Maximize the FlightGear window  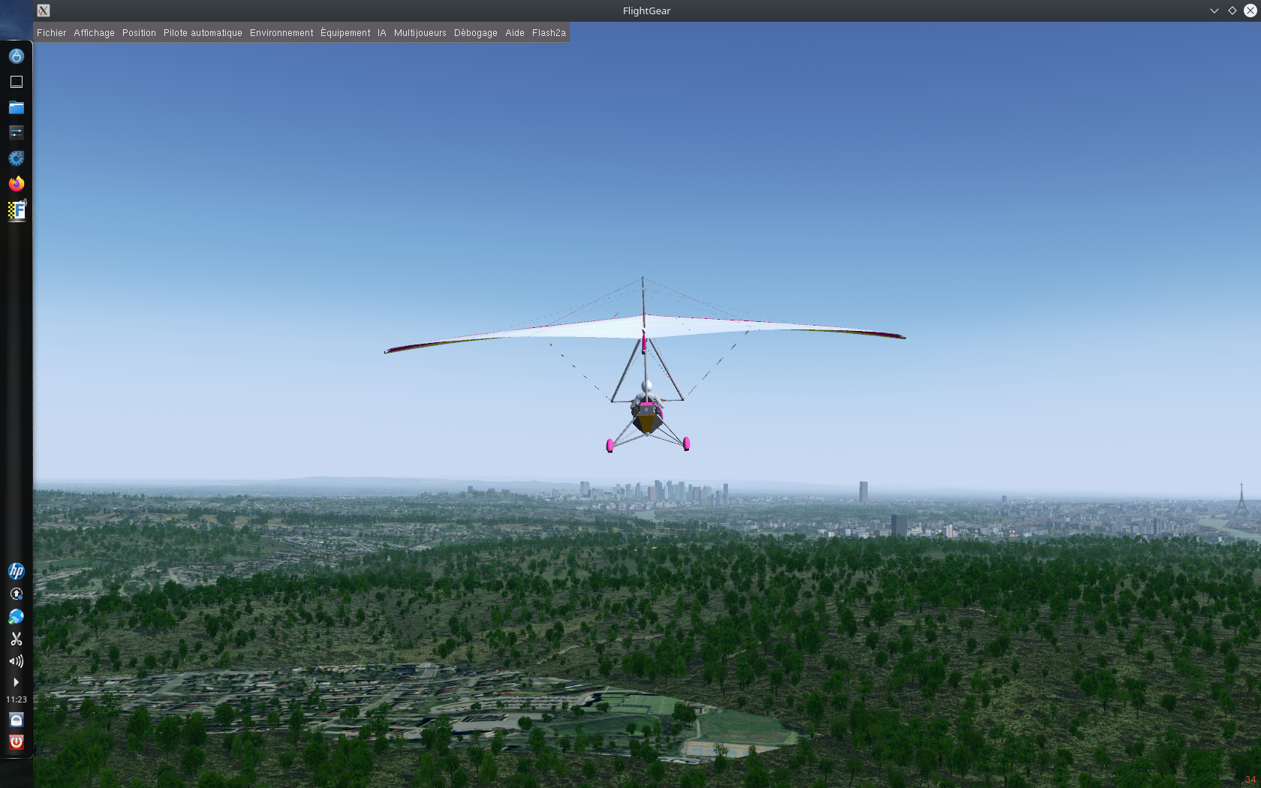pos(1232,11)
